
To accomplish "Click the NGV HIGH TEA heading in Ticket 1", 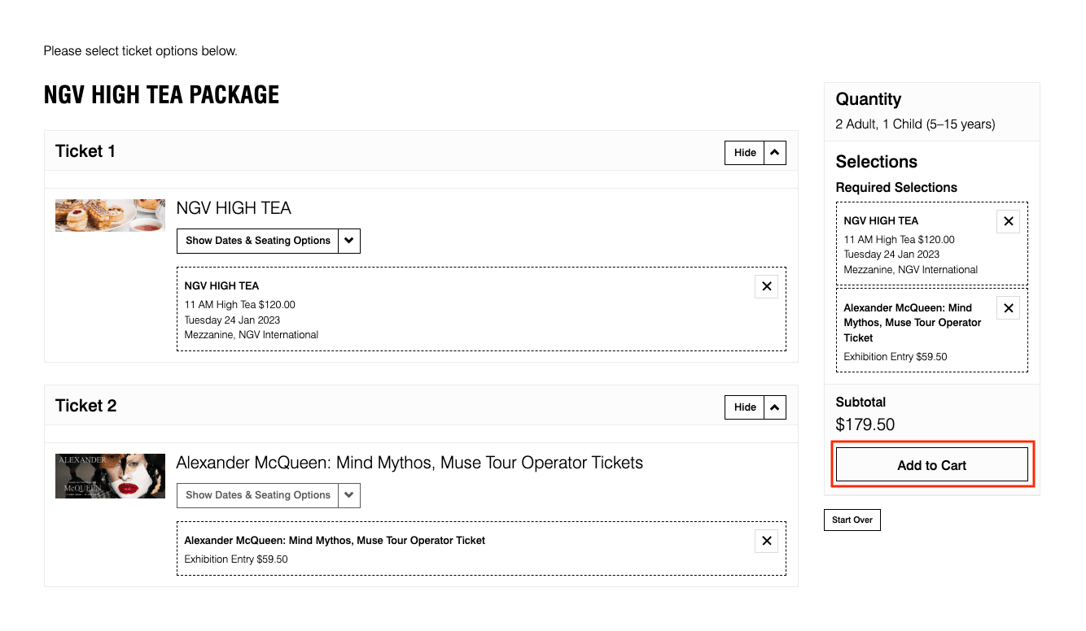I will tap(234, 208).
